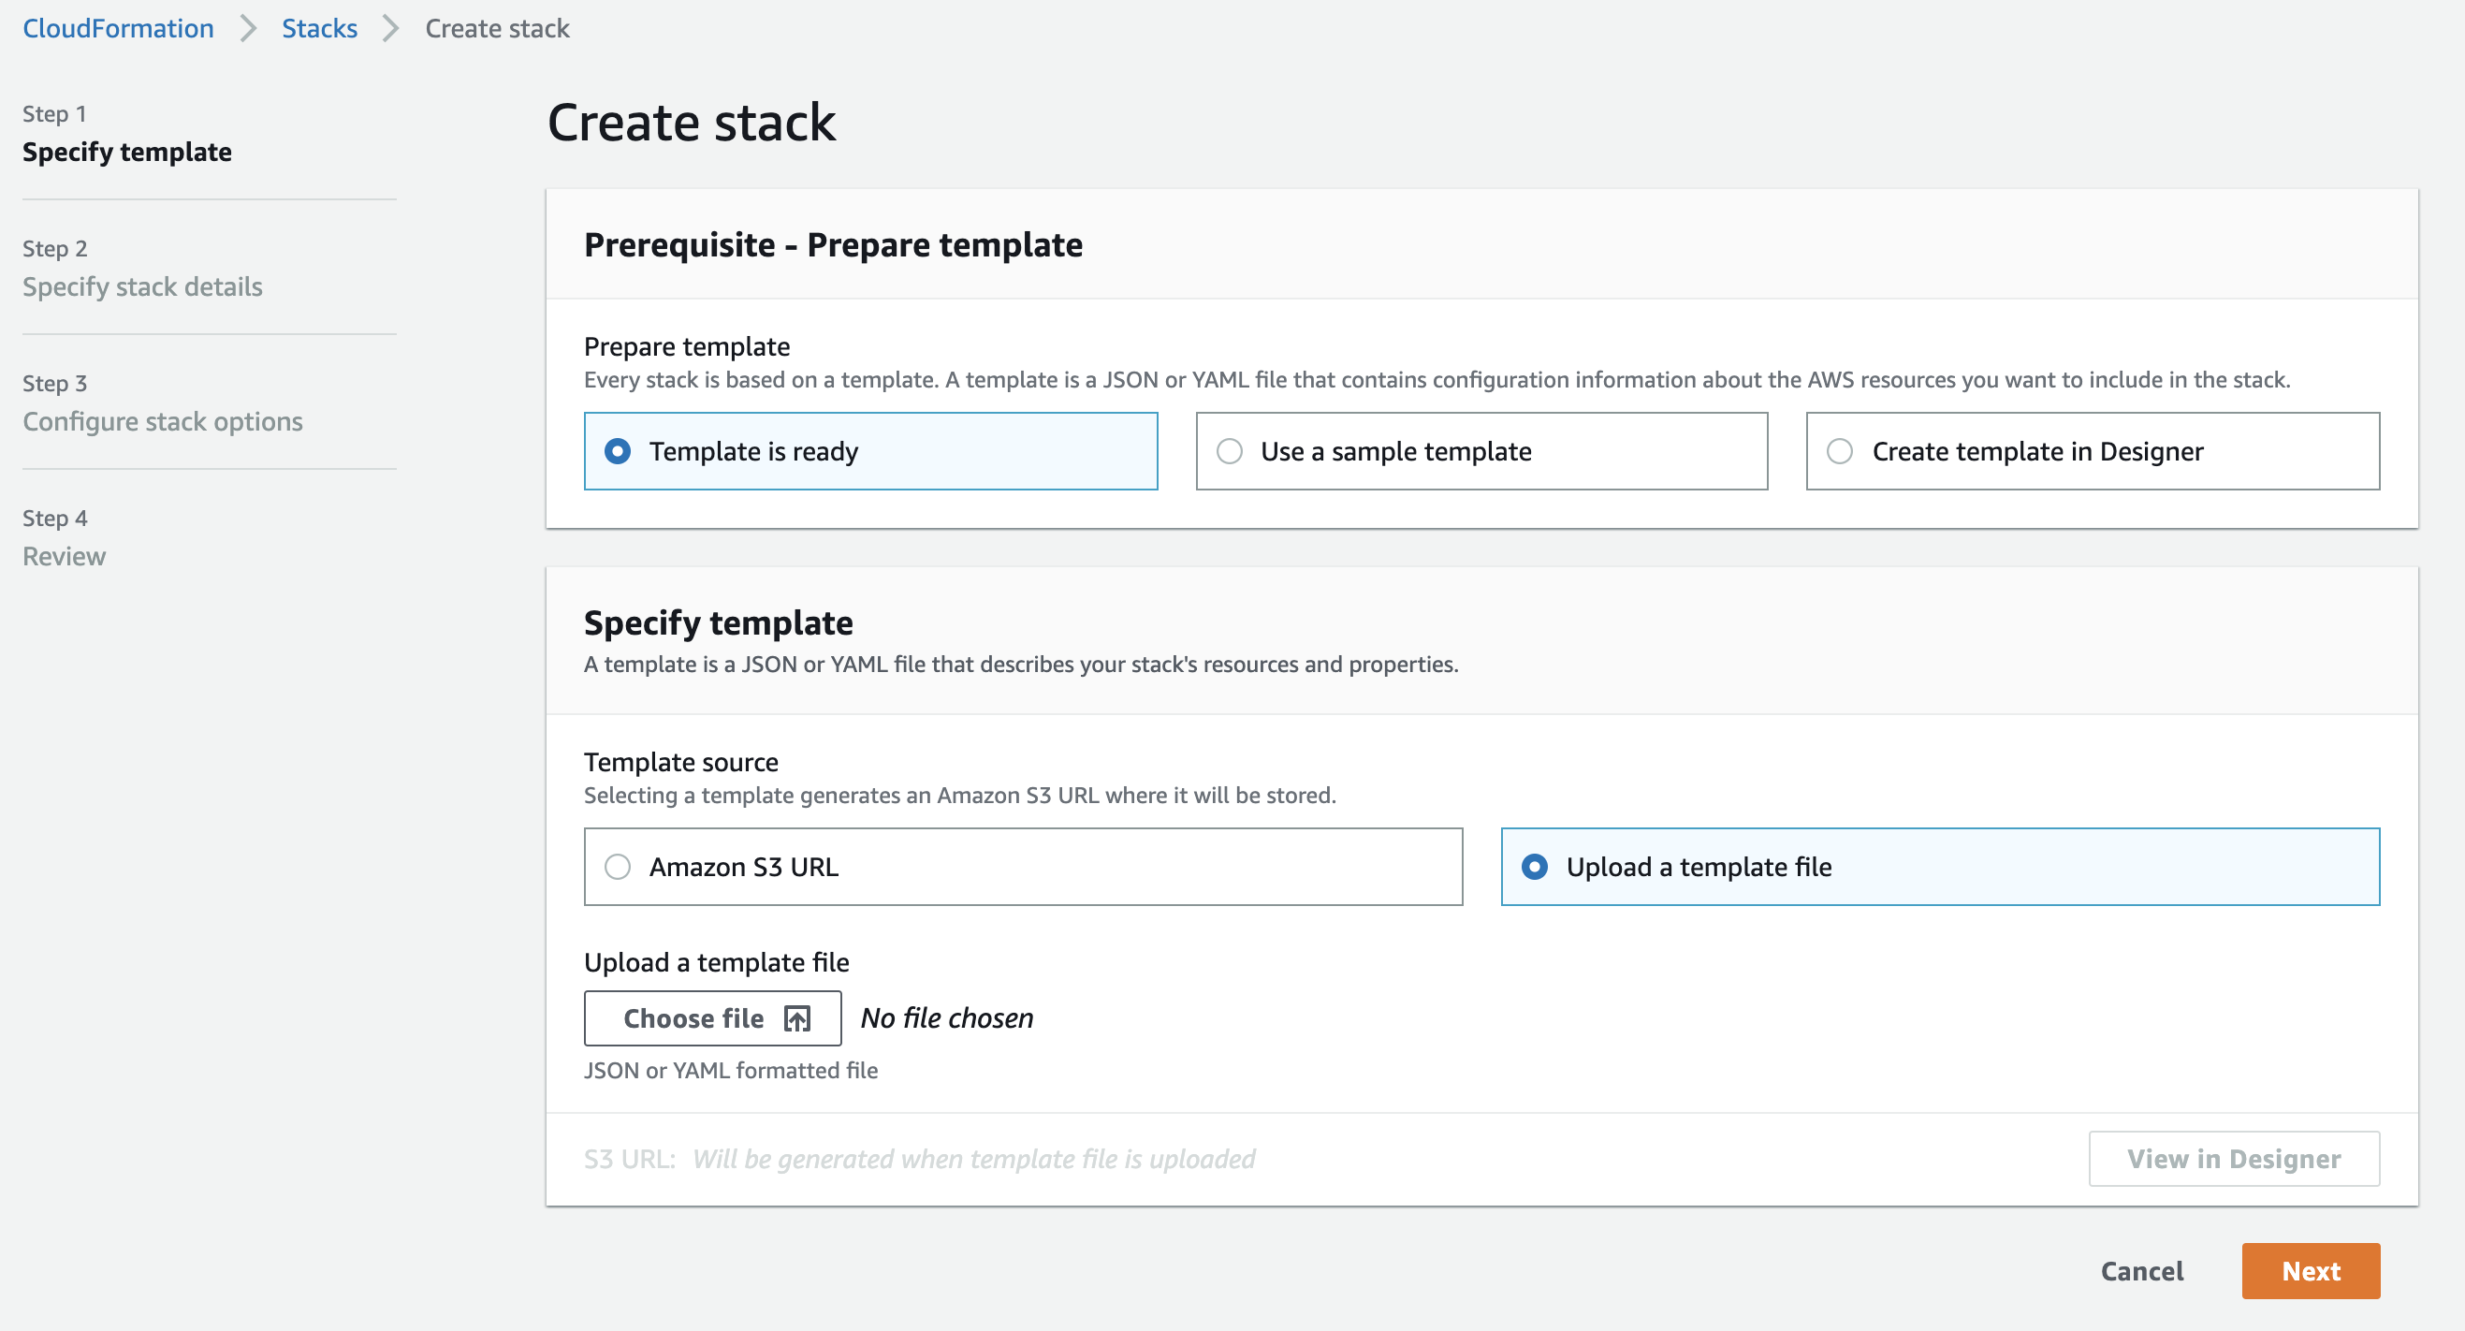Select the Template is ready radio option

click(619, 450)
